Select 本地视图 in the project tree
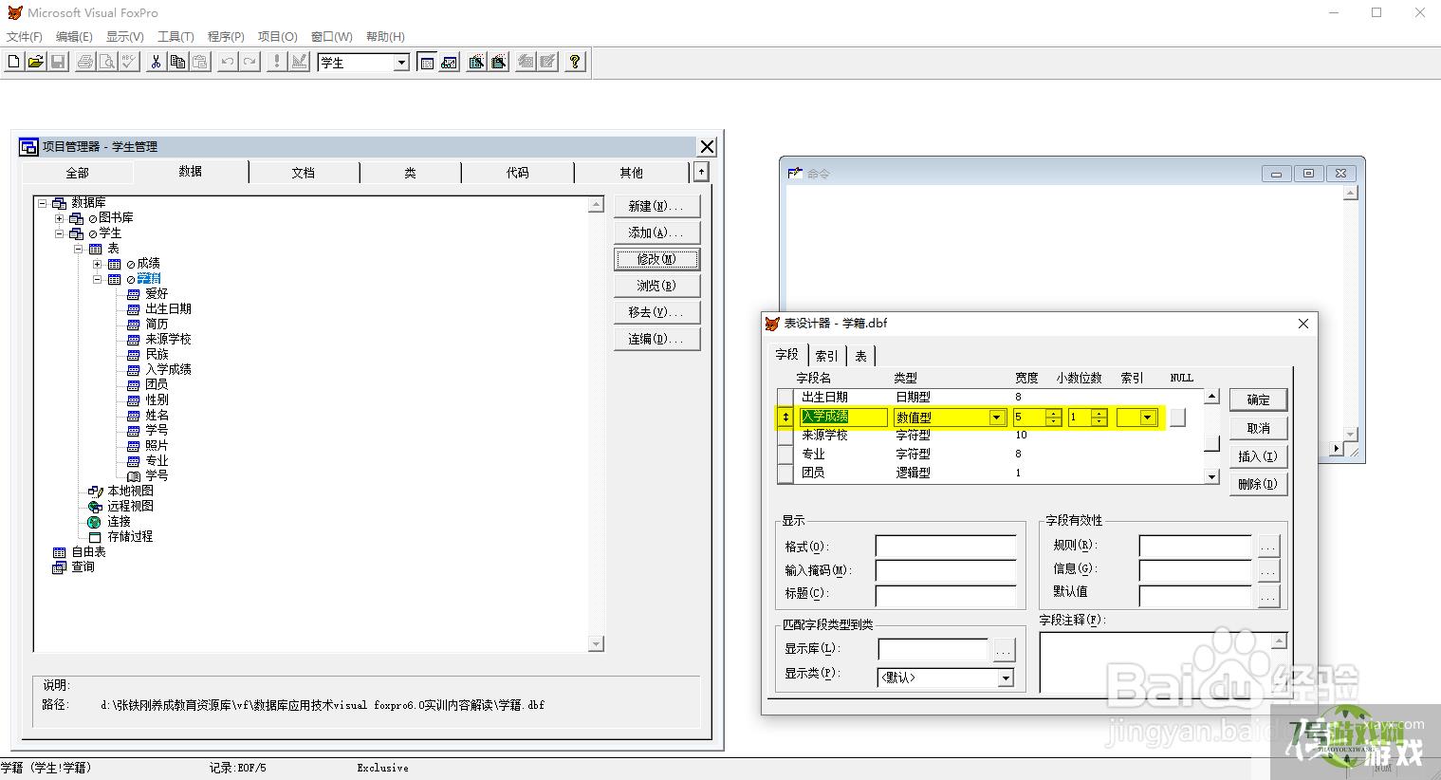This screenshot has height=780, width=1441. point(130,491)
